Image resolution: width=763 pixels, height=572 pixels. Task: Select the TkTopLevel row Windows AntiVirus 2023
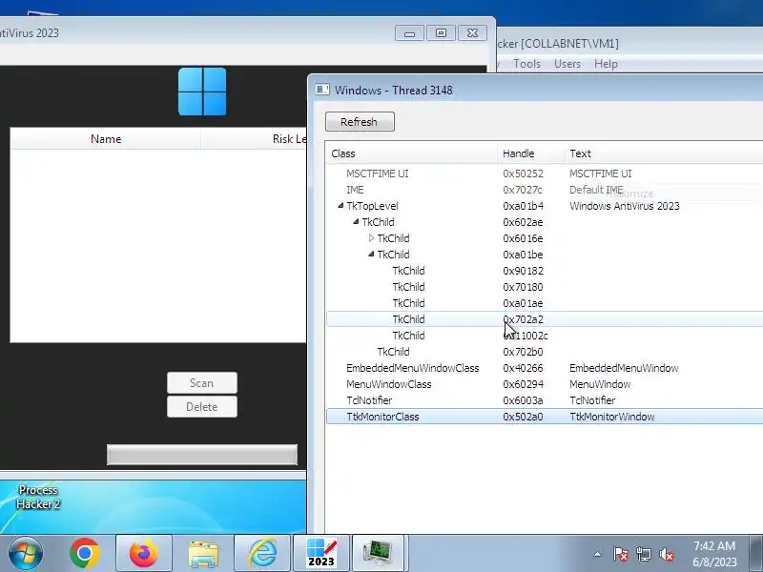[x=545, y=206]
